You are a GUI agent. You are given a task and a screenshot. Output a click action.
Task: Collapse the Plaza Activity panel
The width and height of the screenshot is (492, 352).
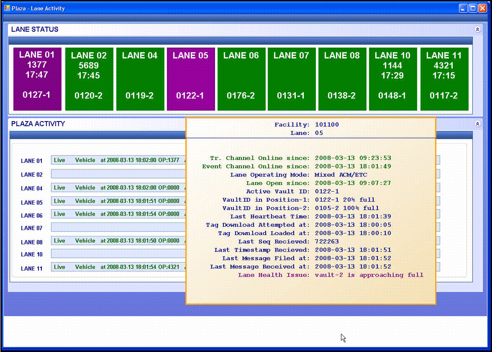477,124
